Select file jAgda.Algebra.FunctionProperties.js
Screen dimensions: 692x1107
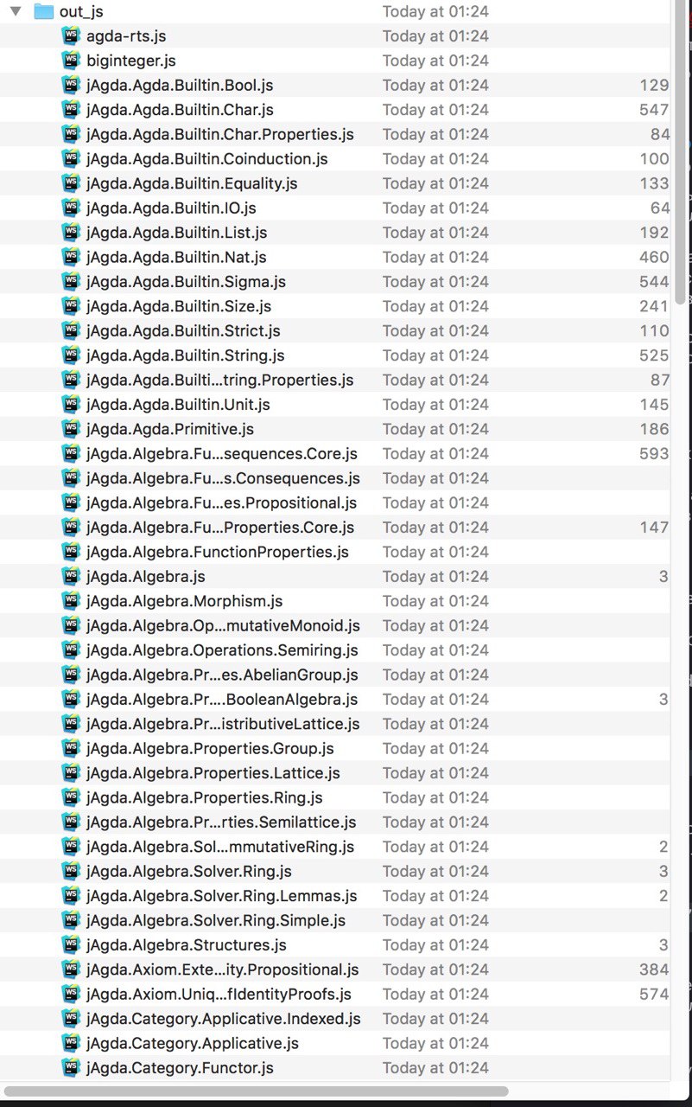tap(218, 552)
